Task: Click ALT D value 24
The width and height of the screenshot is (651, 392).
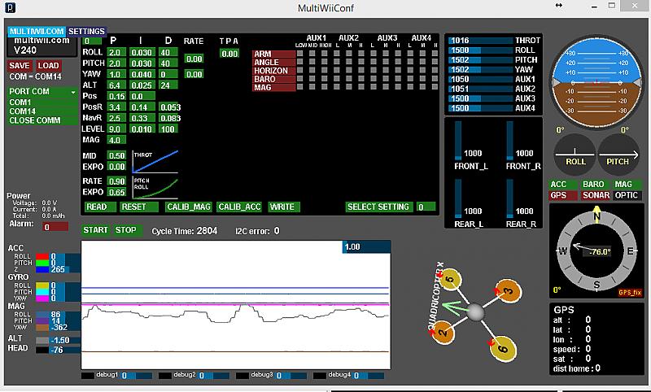Action: point(168,85)
